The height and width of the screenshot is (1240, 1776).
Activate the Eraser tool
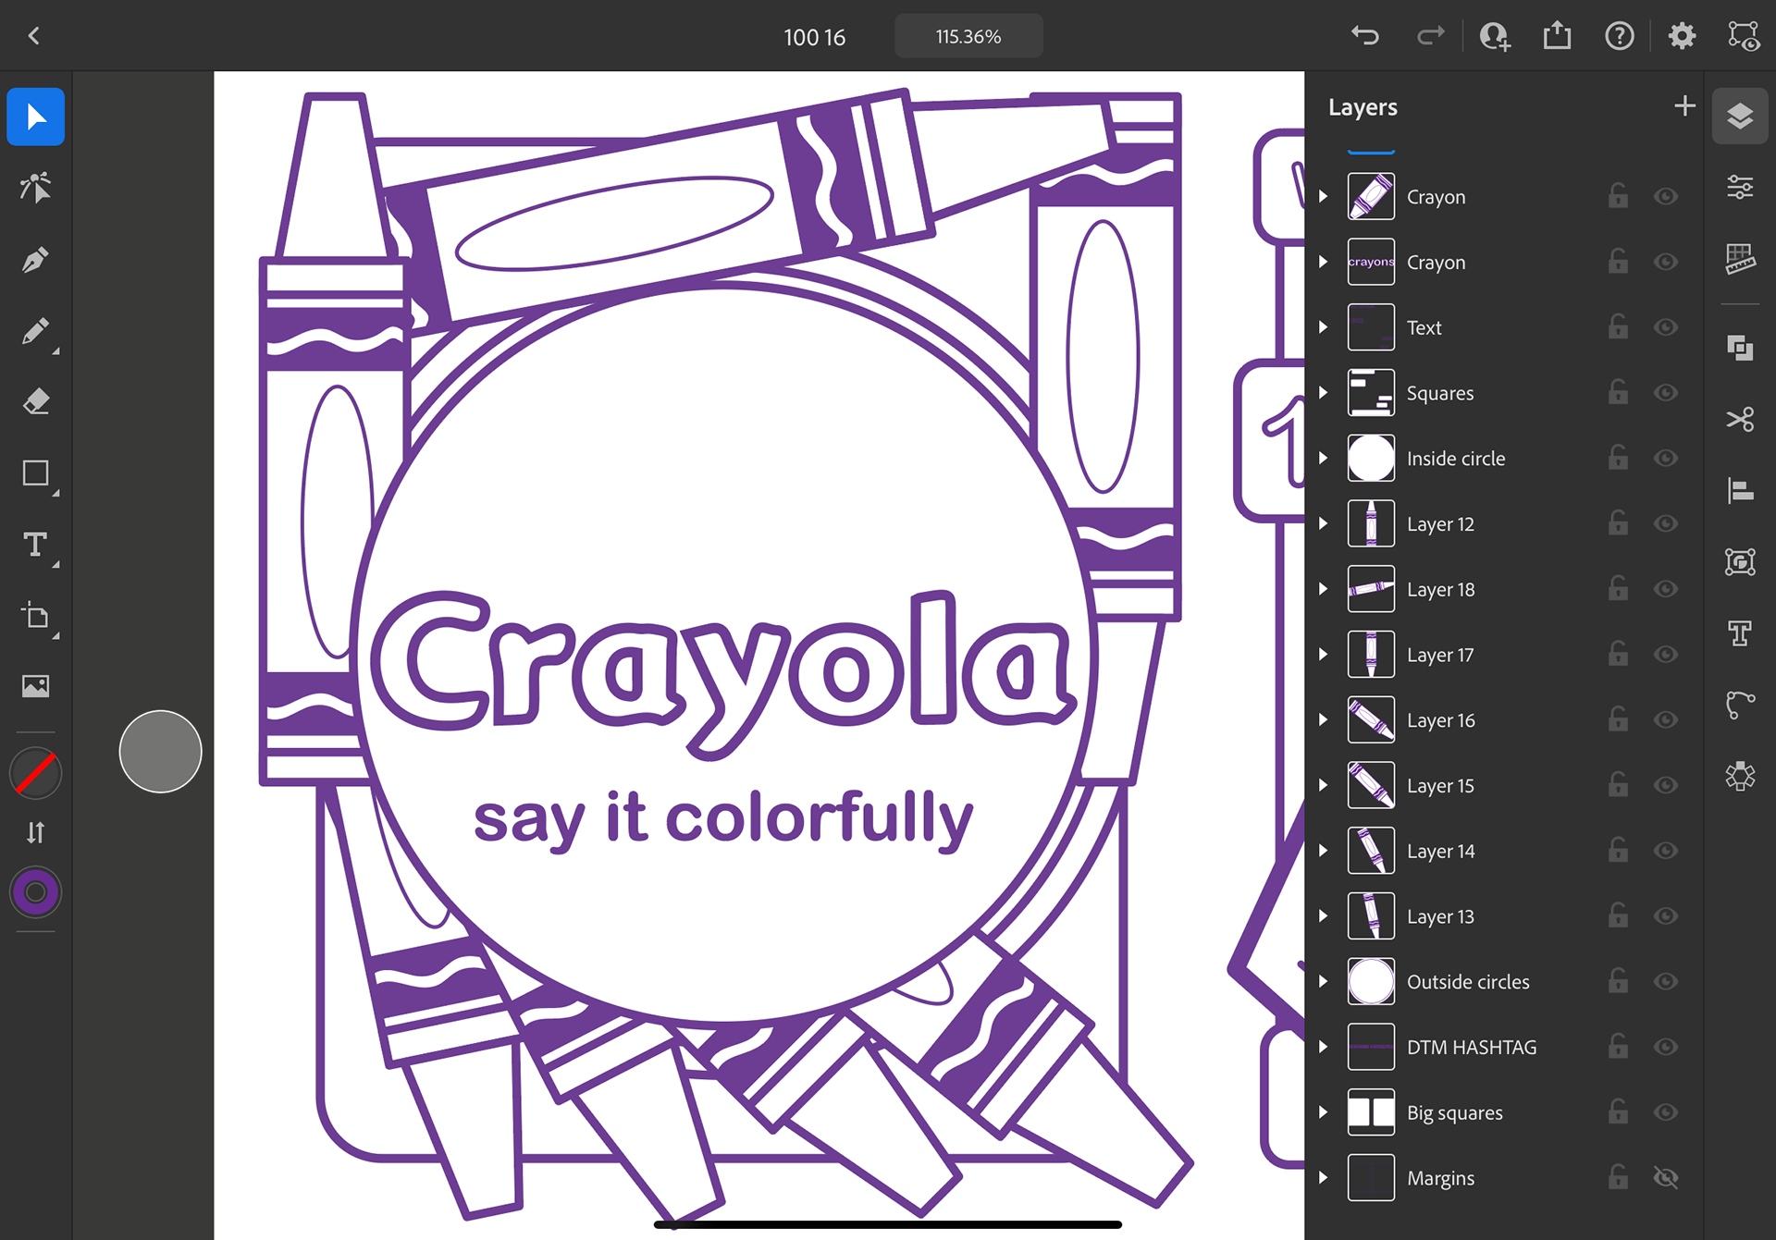35,402
